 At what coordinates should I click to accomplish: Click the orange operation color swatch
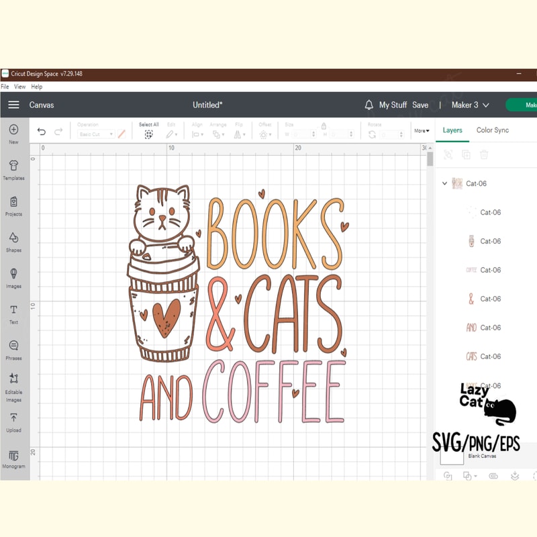tap(121, 135)
